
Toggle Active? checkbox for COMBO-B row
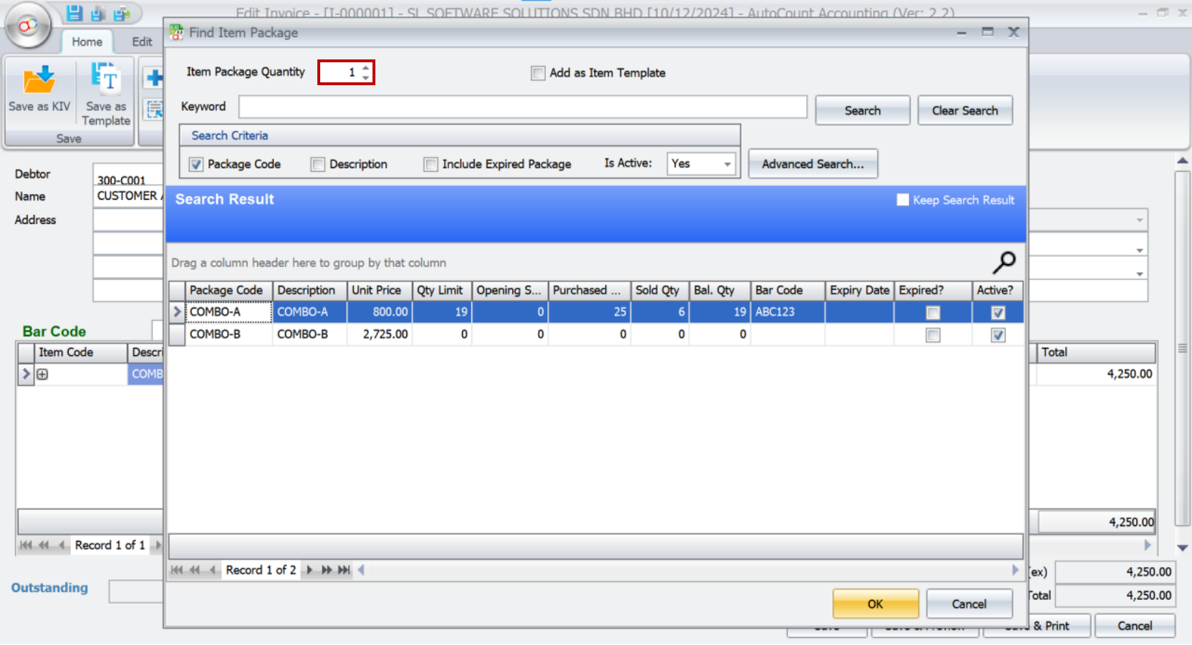(998, 335)
